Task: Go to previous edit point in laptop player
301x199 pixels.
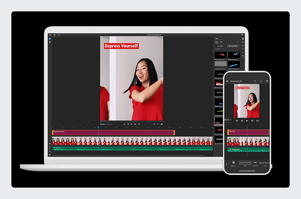Action: click(x=124, y=124)
